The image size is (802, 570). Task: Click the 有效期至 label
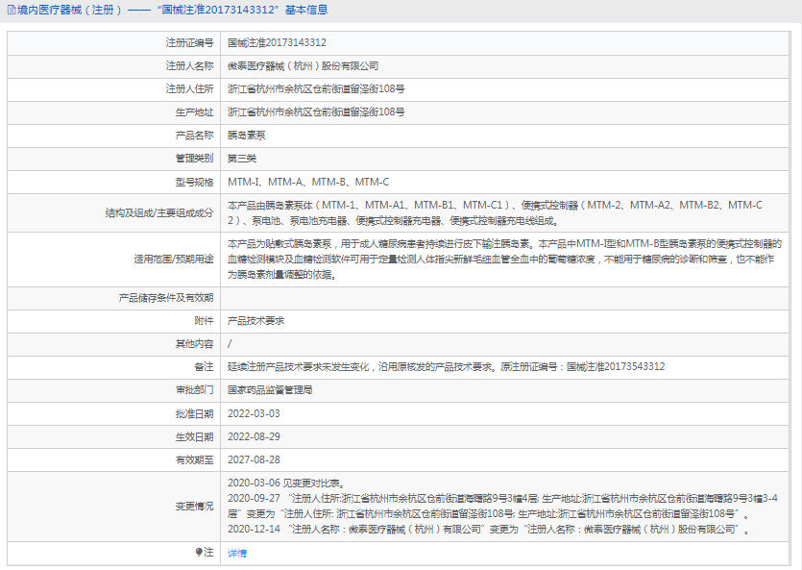coord(194,460)
